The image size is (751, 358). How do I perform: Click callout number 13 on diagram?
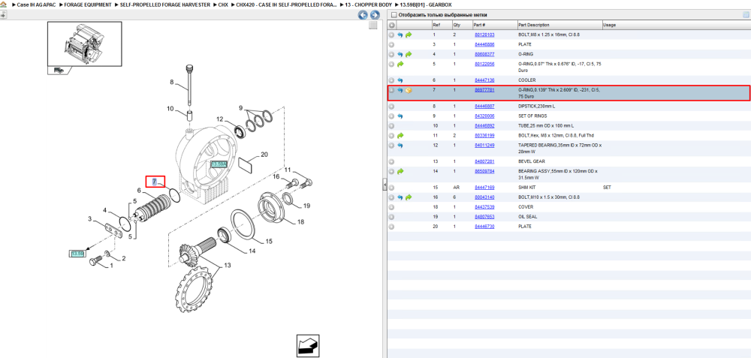coord(228,265)
